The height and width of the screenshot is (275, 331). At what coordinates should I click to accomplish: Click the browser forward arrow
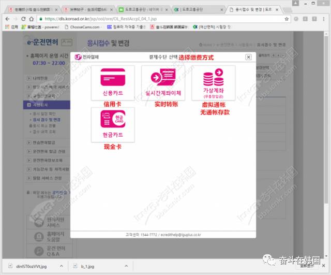coord(16,19)
